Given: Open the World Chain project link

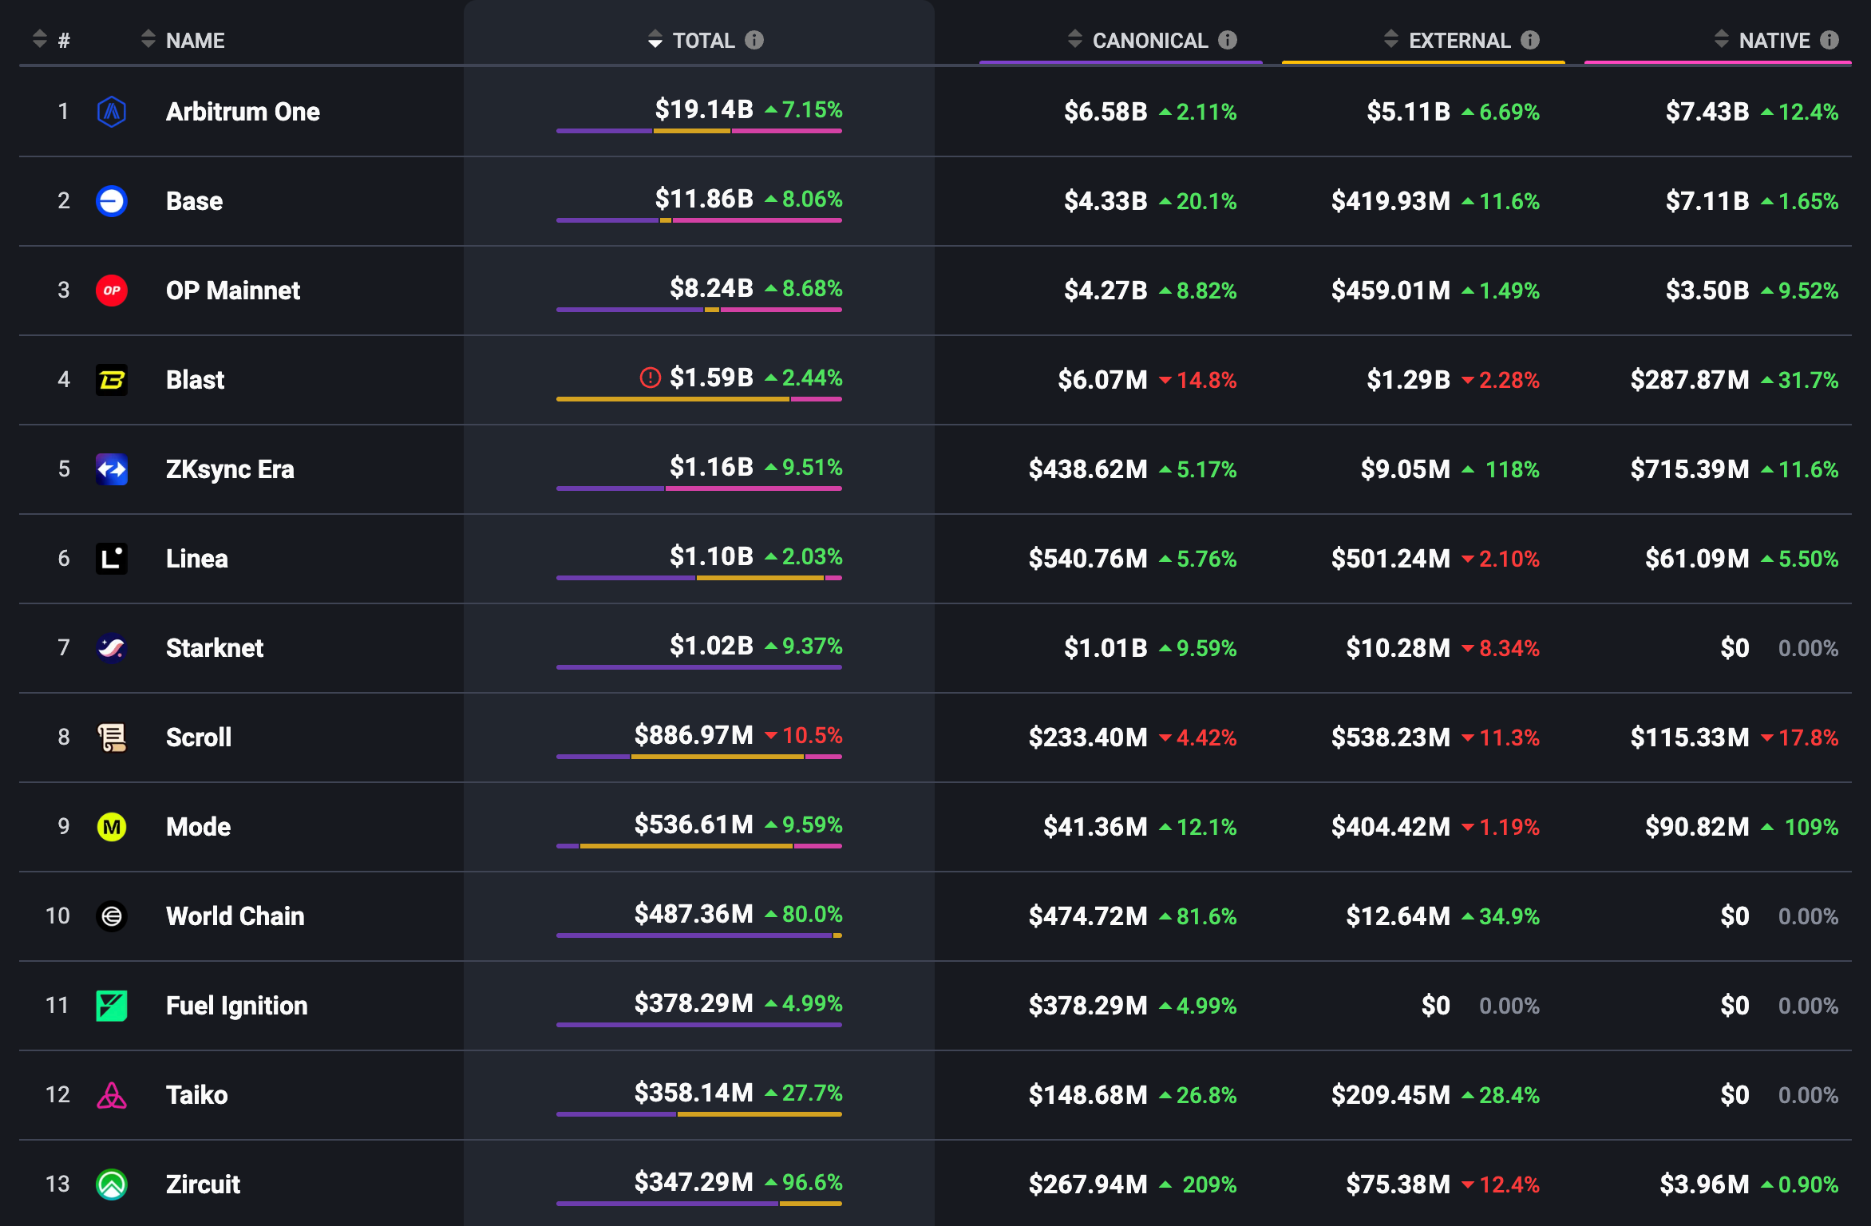Looking at the screenshot, I should click(x=235, y=916).
